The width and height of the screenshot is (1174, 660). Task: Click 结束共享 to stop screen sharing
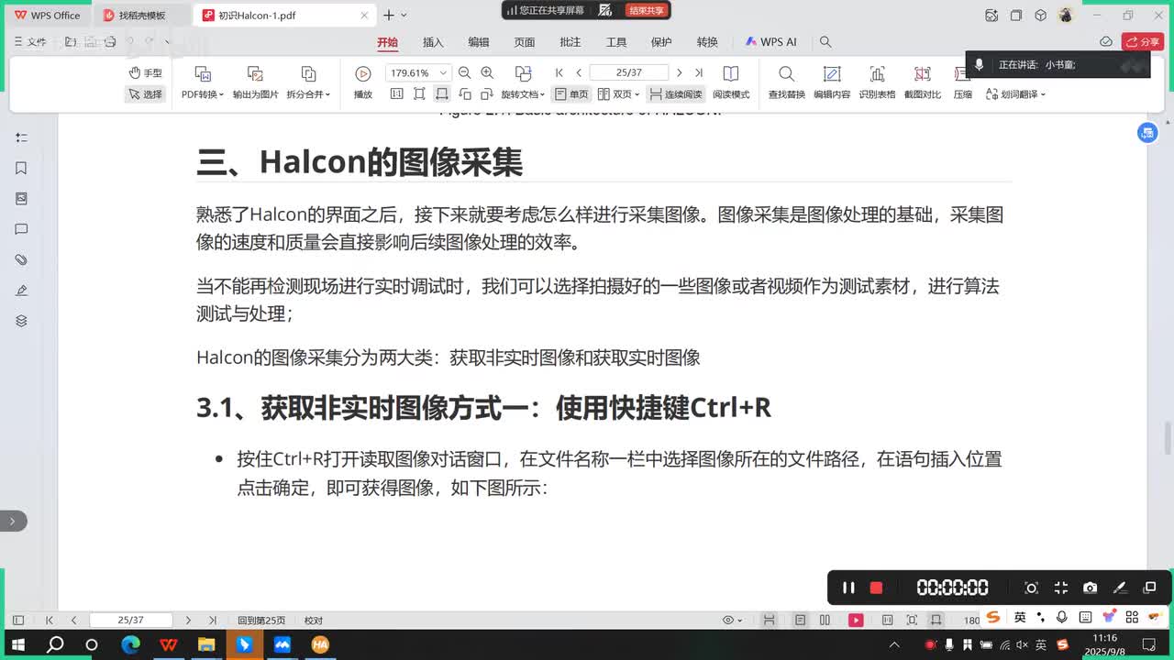[x=647, y=10]
